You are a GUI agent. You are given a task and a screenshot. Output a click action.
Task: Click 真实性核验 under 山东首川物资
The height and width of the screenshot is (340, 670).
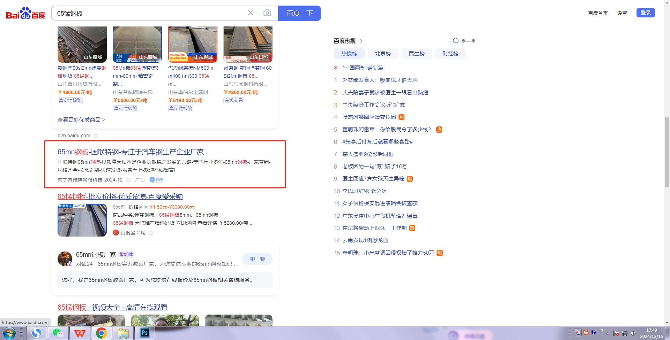point(70,100)
